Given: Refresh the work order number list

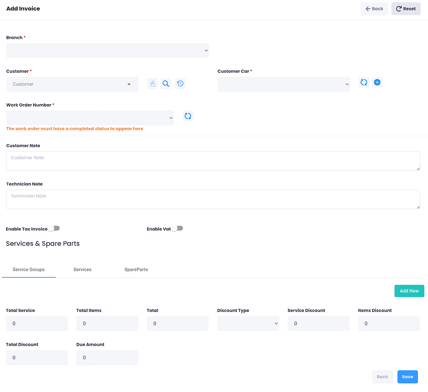Looking at the screenshot, I should (188, 116).
